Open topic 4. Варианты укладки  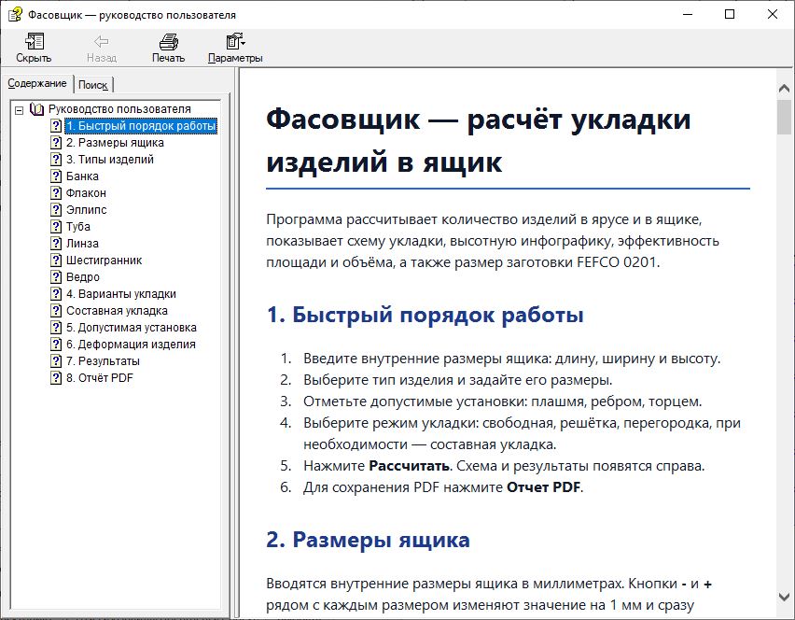121,294
